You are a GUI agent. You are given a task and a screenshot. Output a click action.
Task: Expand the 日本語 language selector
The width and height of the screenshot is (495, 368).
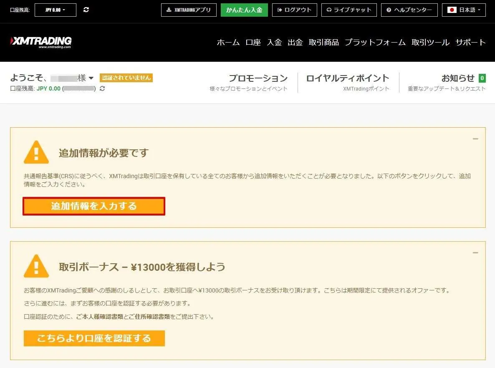tap(464, 10)
